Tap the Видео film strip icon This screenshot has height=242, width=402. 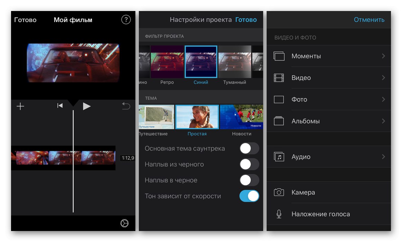point(279,78)
